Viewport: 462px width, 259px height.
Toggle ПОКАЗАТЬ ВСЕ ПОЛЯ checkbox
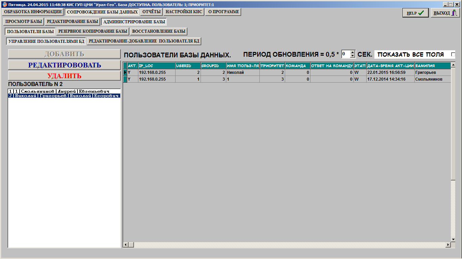click(x=453, y=55)
